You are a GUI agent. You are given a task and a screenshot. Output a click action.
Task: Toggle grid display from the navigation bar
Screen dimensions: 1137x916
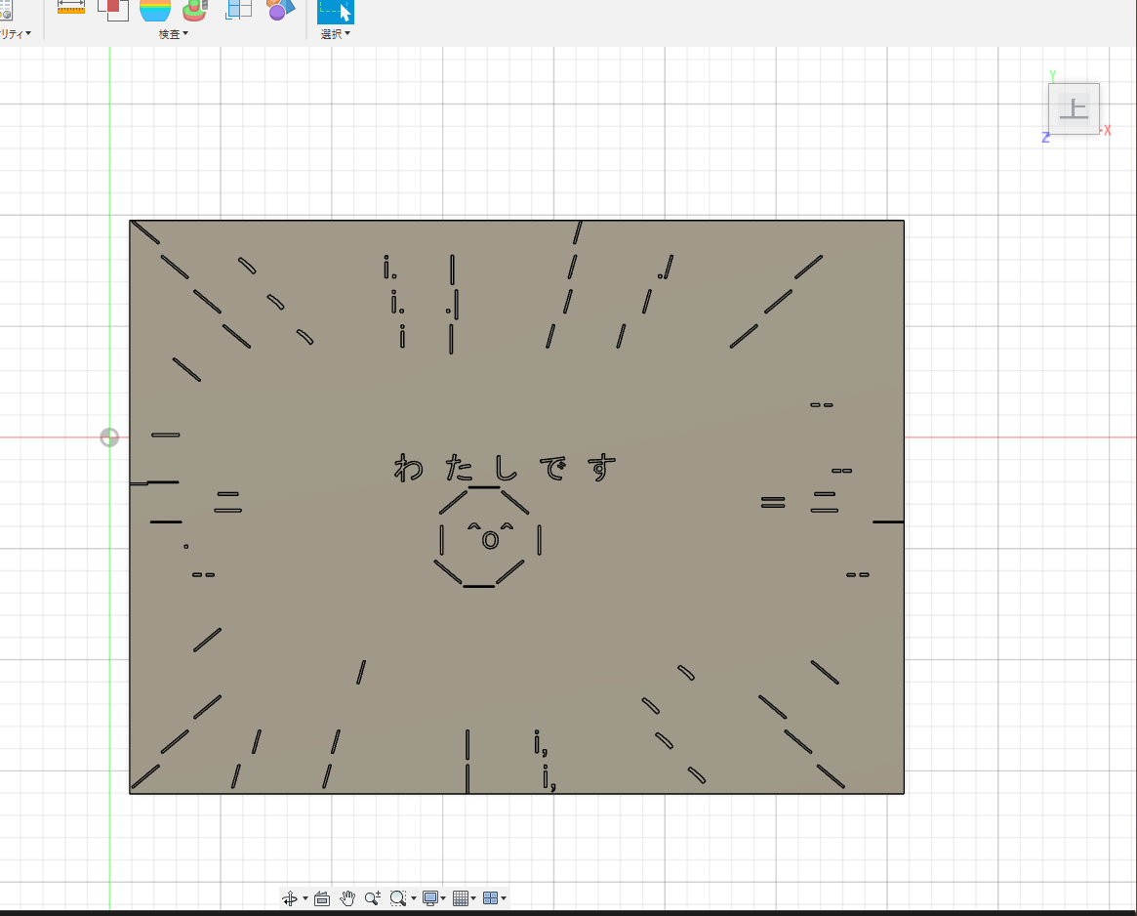(462, 897)
